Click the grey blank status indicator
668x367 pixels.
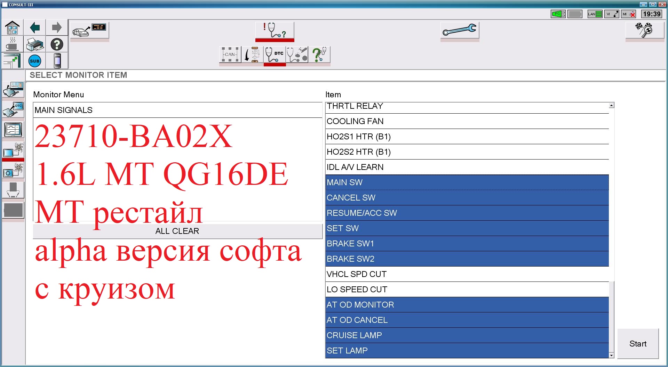pos(575,14)
